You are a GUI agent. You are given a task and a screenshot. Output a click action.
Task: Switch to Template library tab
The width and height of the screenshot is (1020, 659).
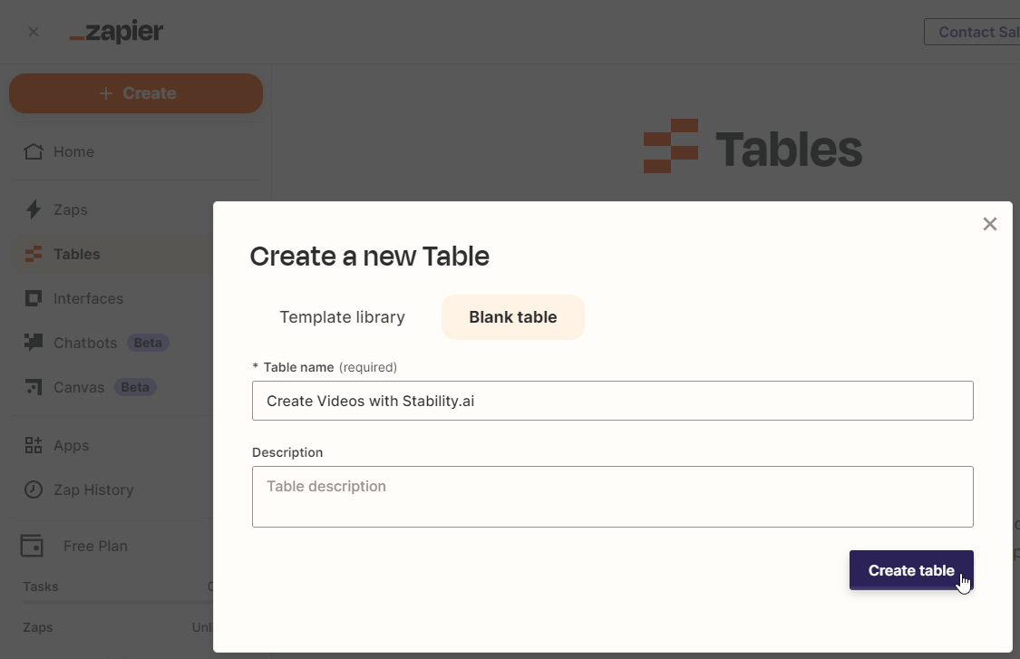point(342,317)
